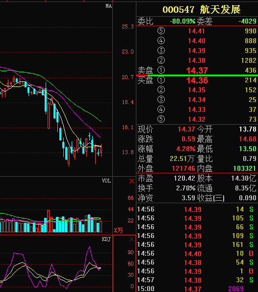Select the 15:00 closing trade of 2069 lots
This screenshot has height=292, width=258.
coord(197,289)
